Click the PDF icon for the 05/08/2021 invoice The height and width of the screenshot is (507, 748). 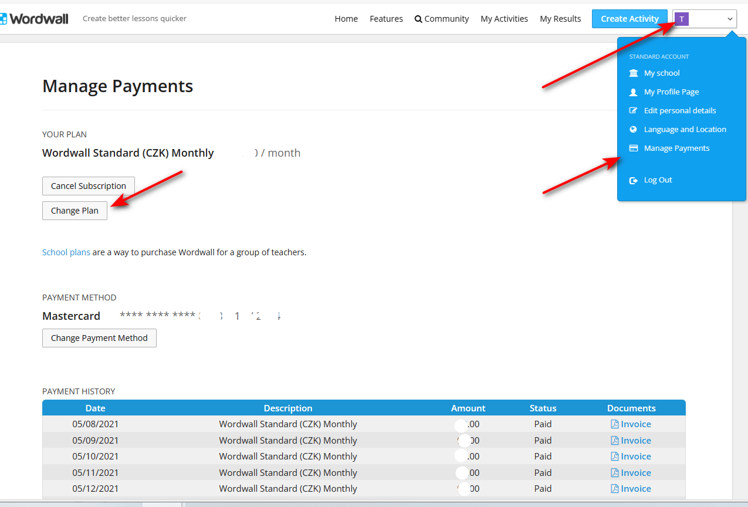tap(615, 424)
